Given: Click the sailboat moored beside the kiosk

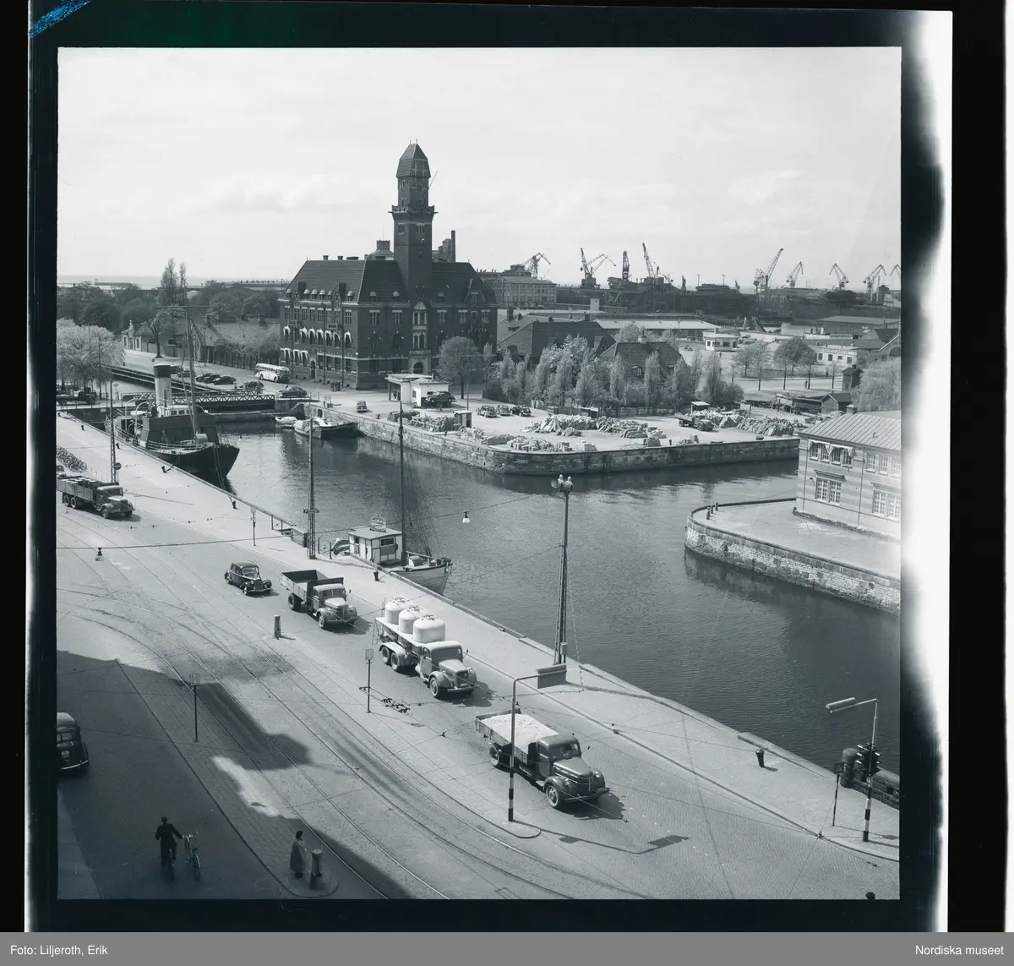Looking at the screenshot, I should (417, 566).
